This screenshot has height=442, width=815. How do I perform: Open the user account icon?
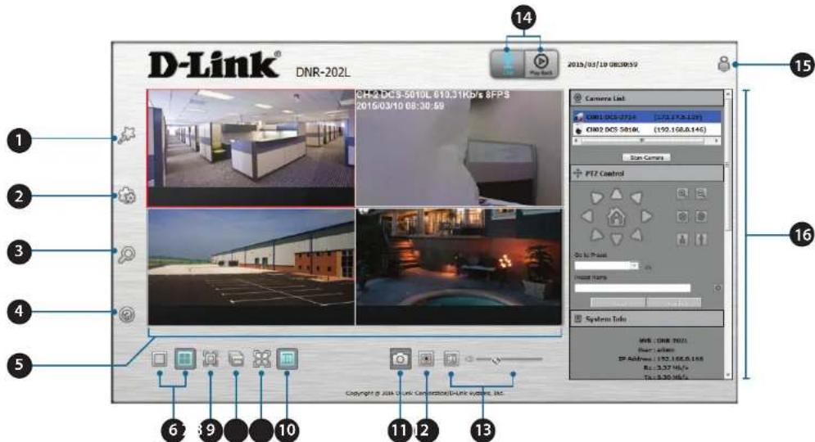pyautogui.click(x=724, y=64)
